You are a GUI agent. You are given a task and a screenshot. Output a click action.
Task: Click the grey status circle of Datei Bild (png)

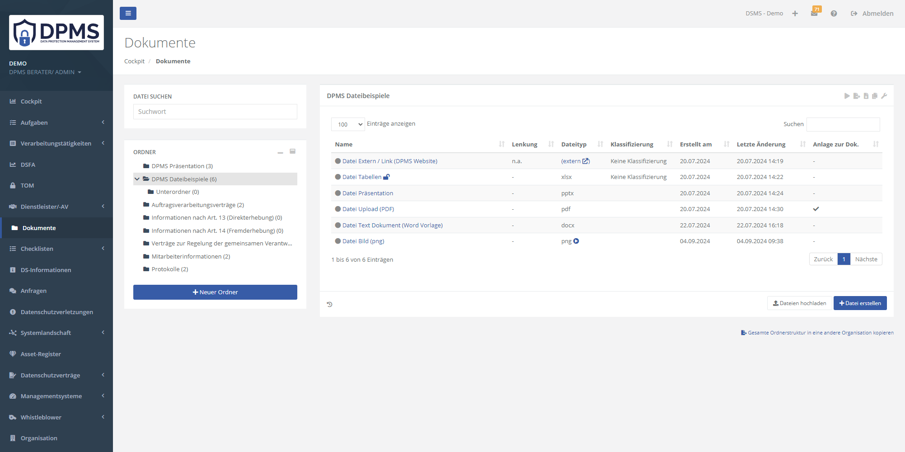pos(338,241)
